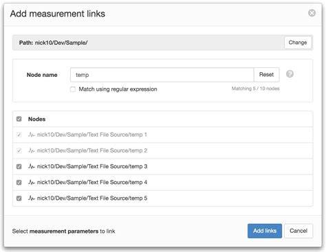
Task: Click the Cancel button
Action: click(x=298, y=231)
